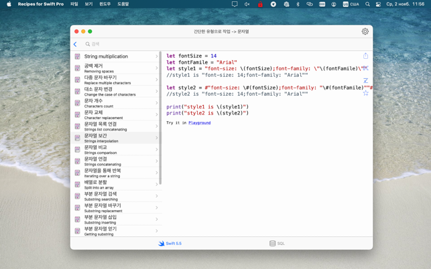Open Control Center in menu bar
The height and width of the screenshot is (269, 431).
pos(378,4)
